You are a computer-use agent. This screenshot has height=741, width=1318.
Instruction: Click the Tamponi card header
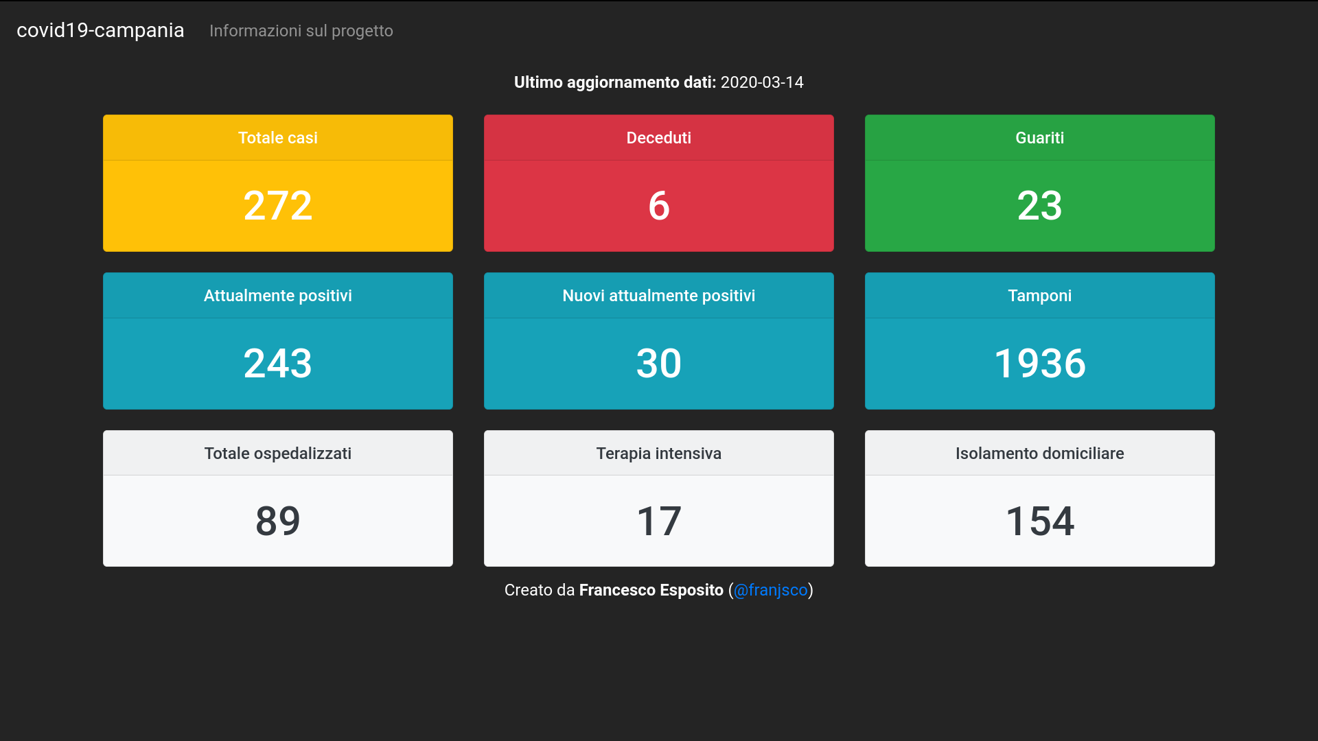coord(1040,296)
